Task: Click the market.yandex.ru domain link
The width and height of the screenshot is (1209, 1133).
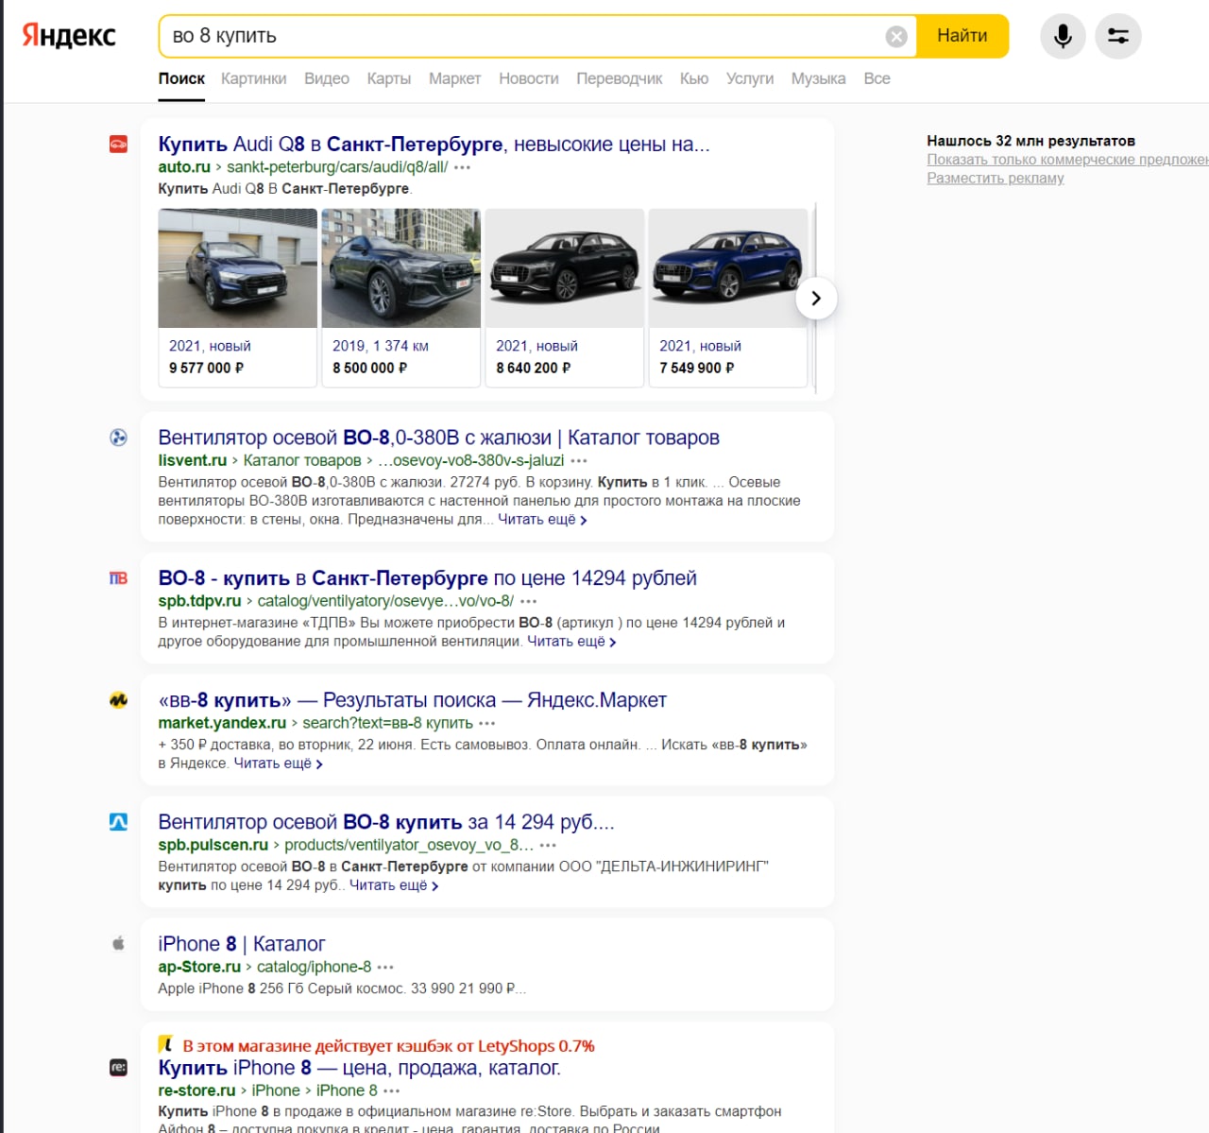Action: [x=222, y=723]
